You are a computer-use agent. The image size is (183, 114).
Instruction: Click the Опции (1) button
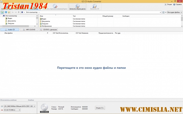pos(100,108)
